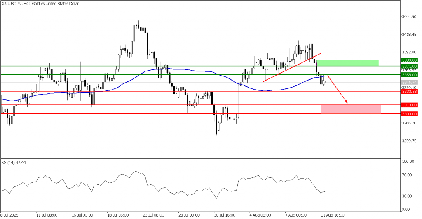This screenshot has width=422, height=219.
Task: Select the 3358.00 resistance level label
Action: click(409, 75)
